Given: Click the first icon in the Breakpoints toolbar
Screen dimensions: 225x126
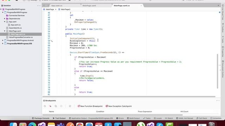Looking at the screenshot, I should pyautogui.click(x=45, y=106).
